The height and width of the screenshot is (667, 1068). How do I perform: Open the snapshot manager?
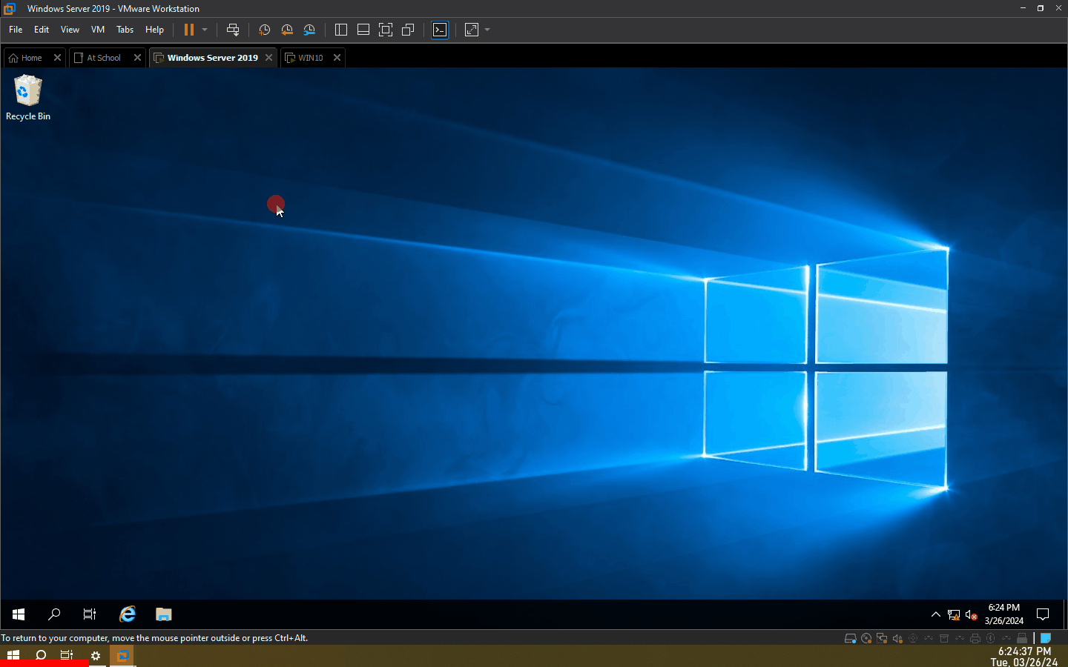coord(309,30)
